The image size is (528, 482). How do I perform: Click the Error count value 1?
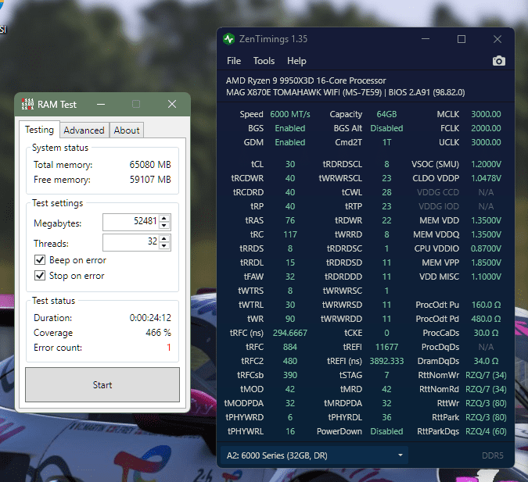tap(169, 347)
